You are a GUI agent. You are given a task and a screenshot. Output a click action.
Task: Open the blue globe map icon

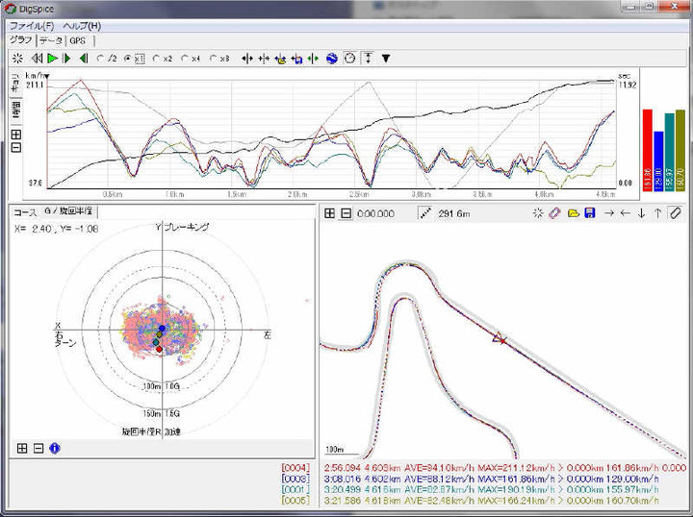tap(332, 59)
